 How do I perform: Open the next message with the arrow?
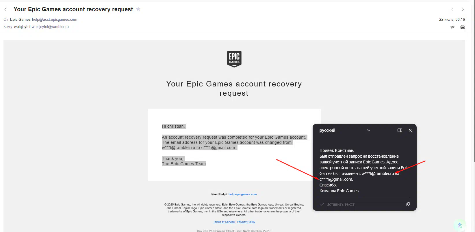[x=463, y=9]
